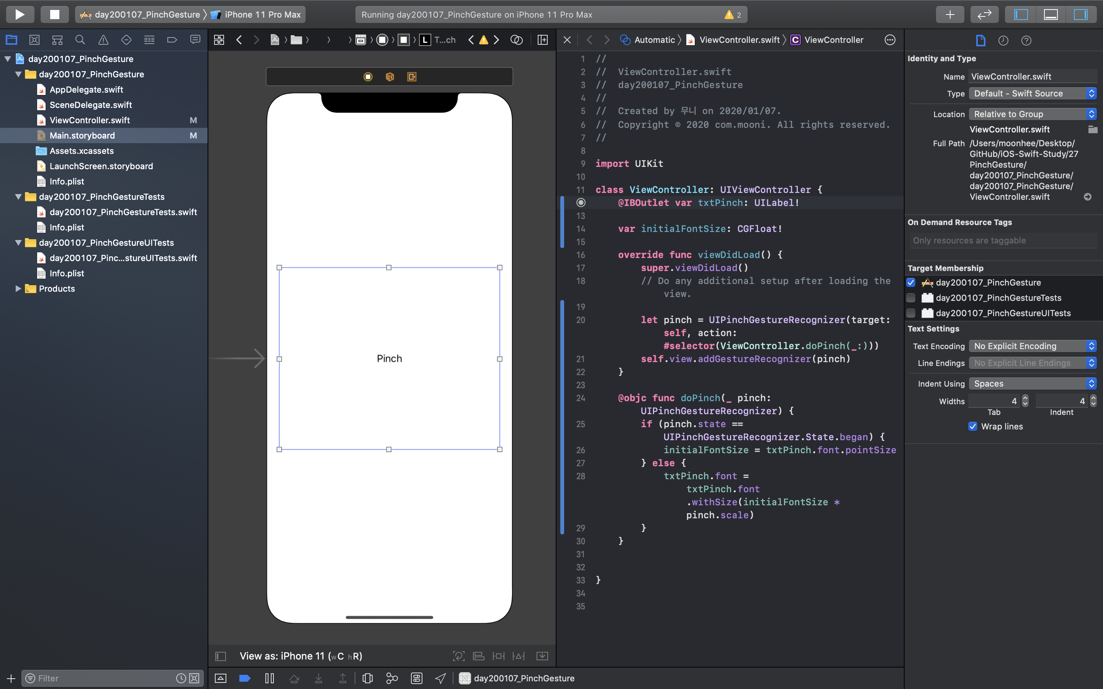Show the Issue navigator warning icon
This screenshot has width=1103, height=689.
pyautogui.click(x=103, y=40)
